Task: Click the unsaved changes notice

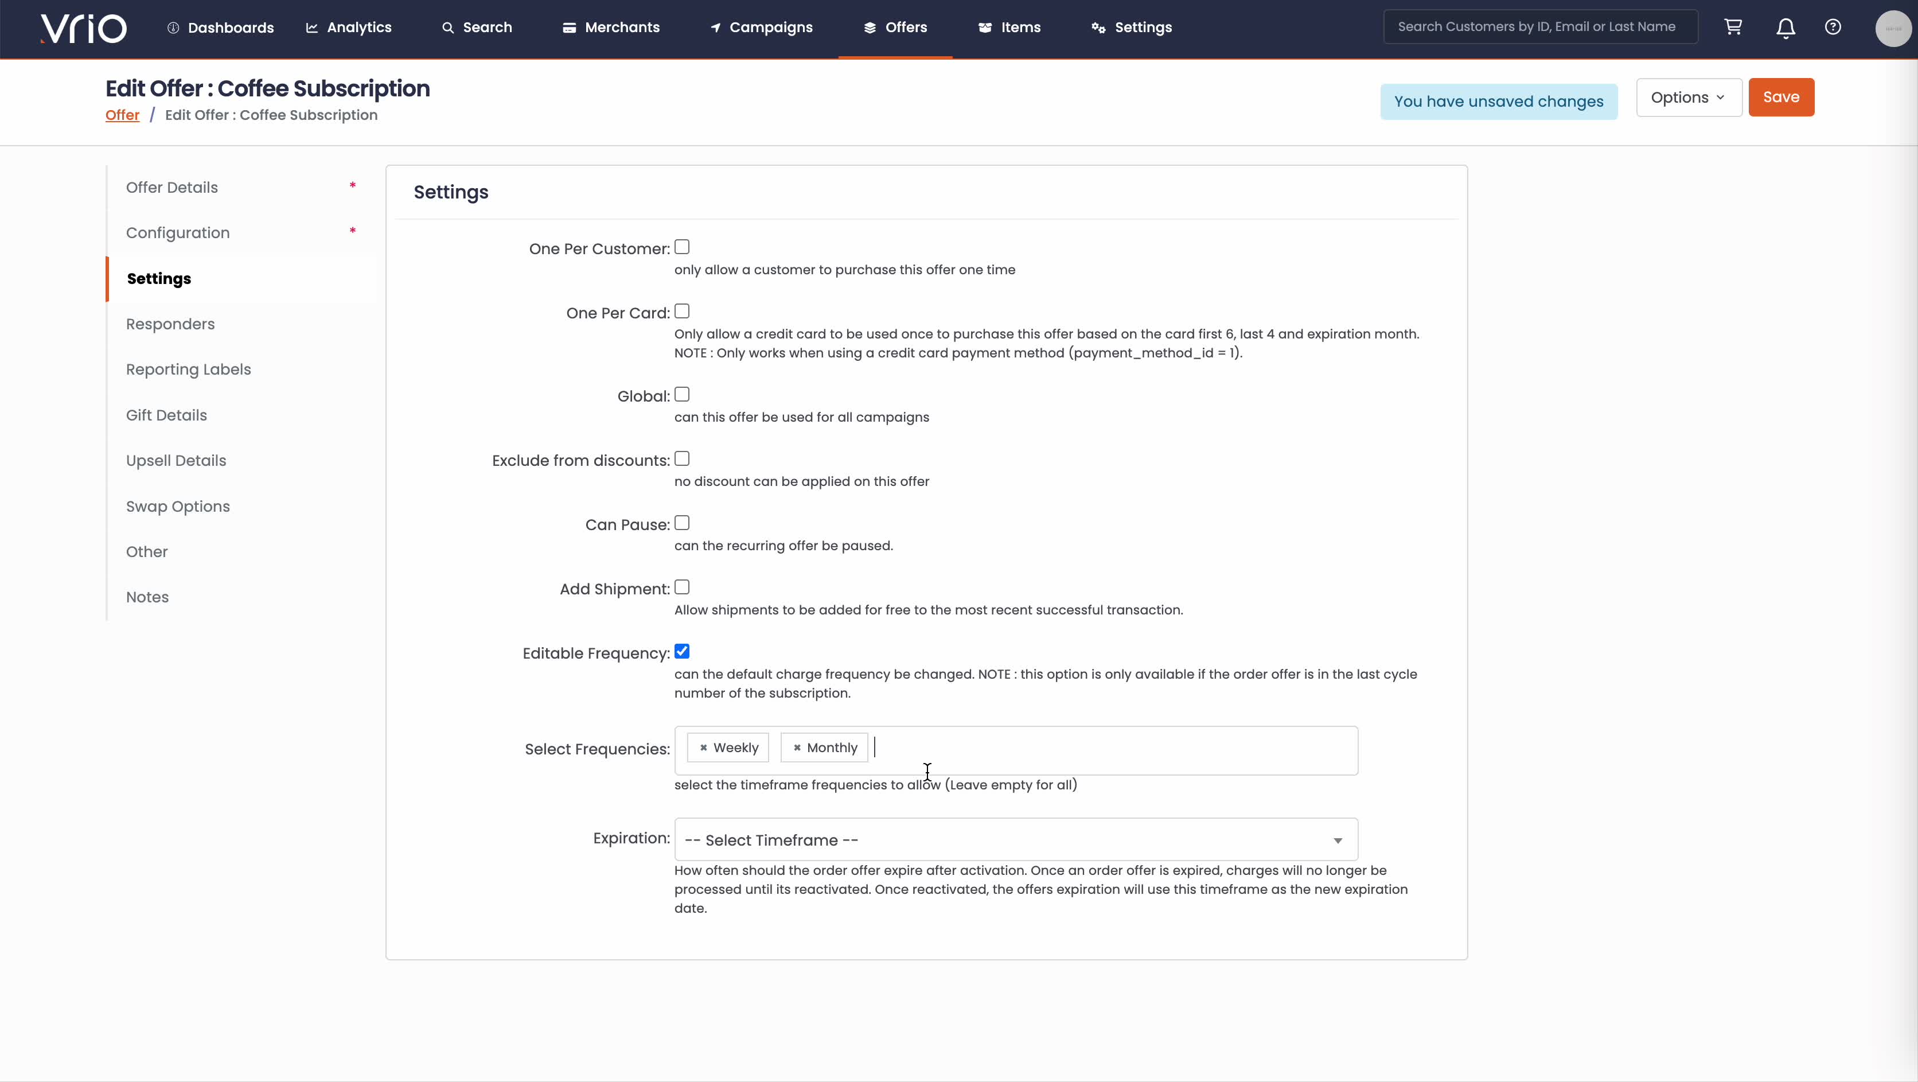Action: pyautogui.click(x=1498, y=102)
